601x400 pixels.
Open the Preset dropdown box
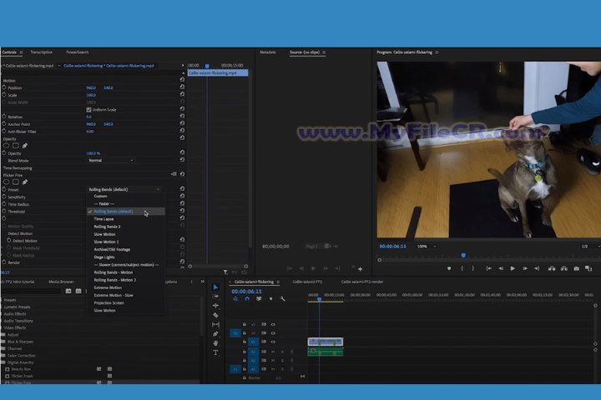point(124,189)
